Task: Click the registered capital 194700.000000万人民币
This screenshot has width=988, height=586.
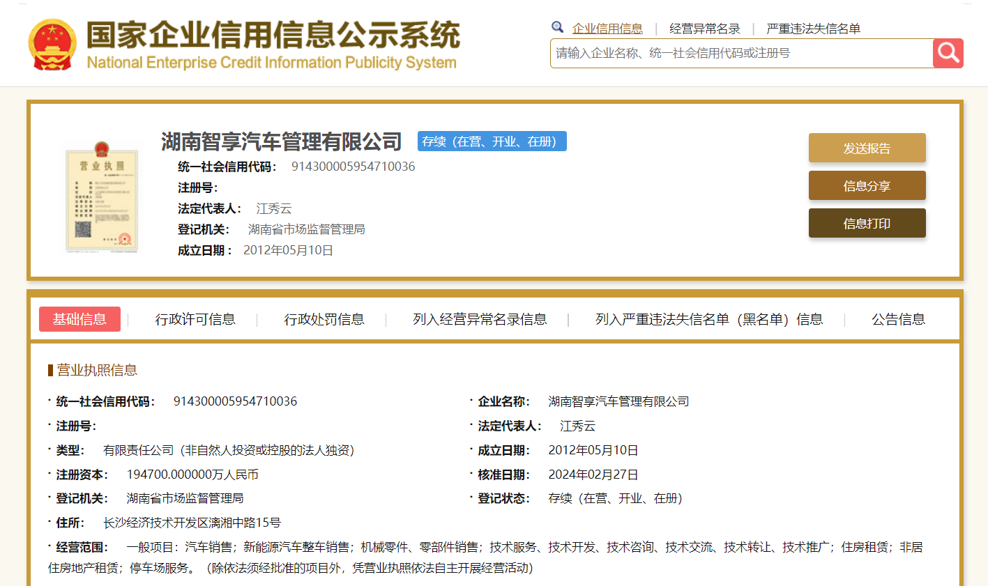Action: point(192,475)
